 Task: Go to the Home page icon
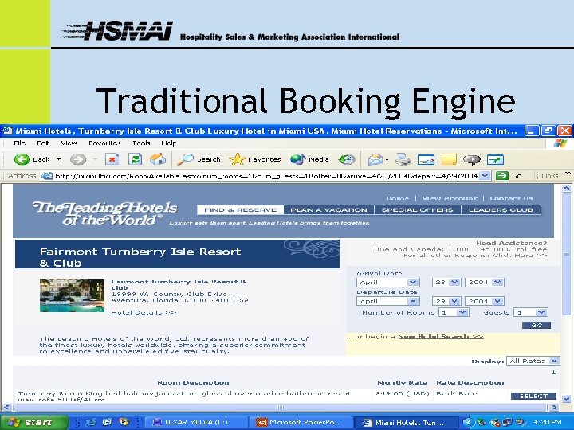158,159
